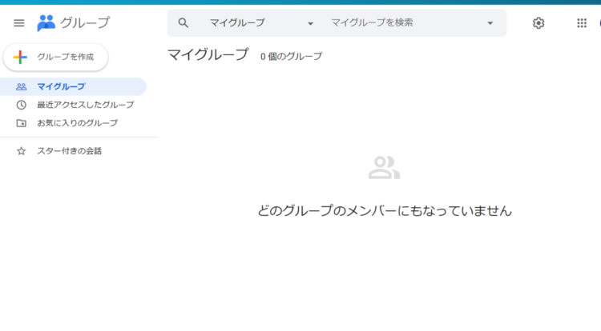
Task: Click the colored plus icon for new group
Action: [x=20, y=57]
